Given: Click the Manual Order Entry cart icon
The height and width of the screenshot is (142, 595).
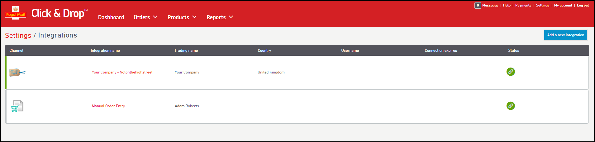Looking at the screenshot, I should (17, 106).
